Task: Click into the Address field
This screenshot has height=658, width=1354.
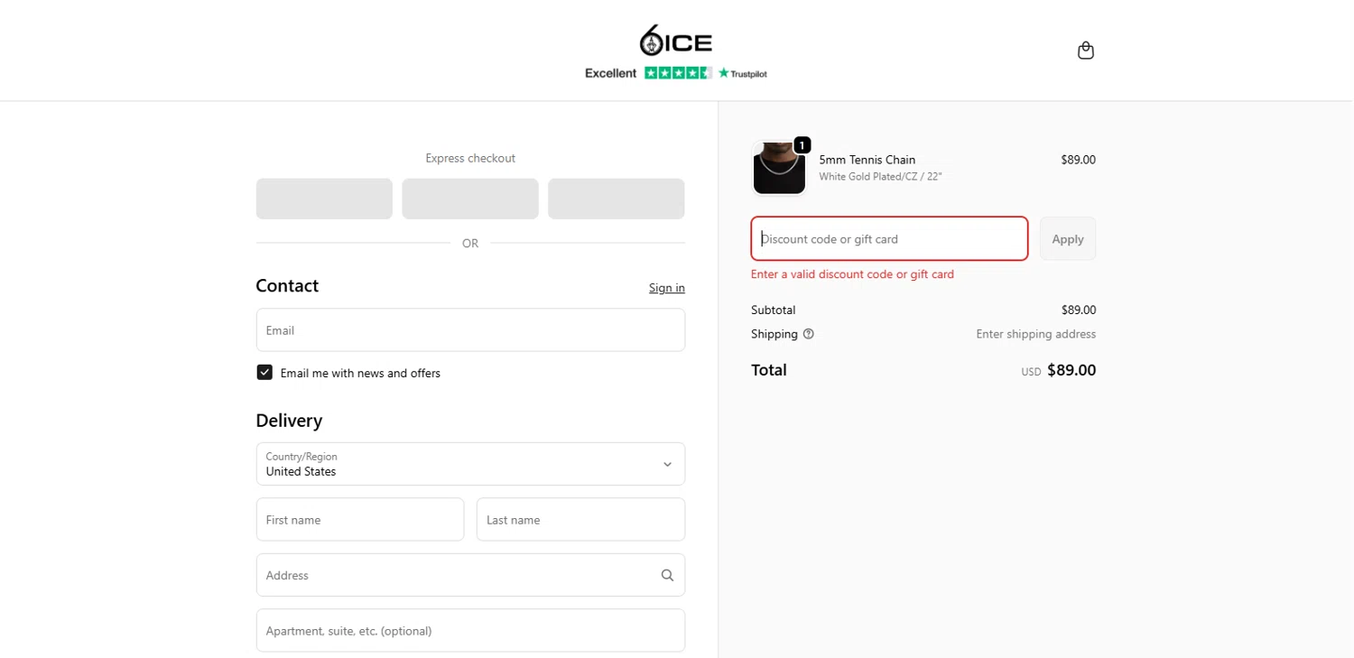Action: point(470,575)
